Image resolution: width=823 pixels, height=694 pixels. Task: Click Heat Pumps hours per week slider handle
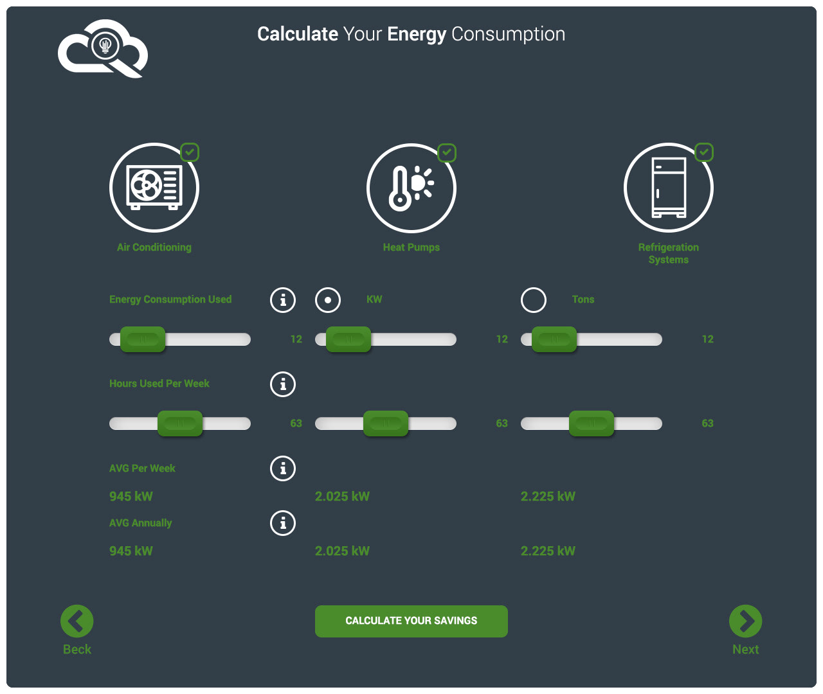coord(386,423)
